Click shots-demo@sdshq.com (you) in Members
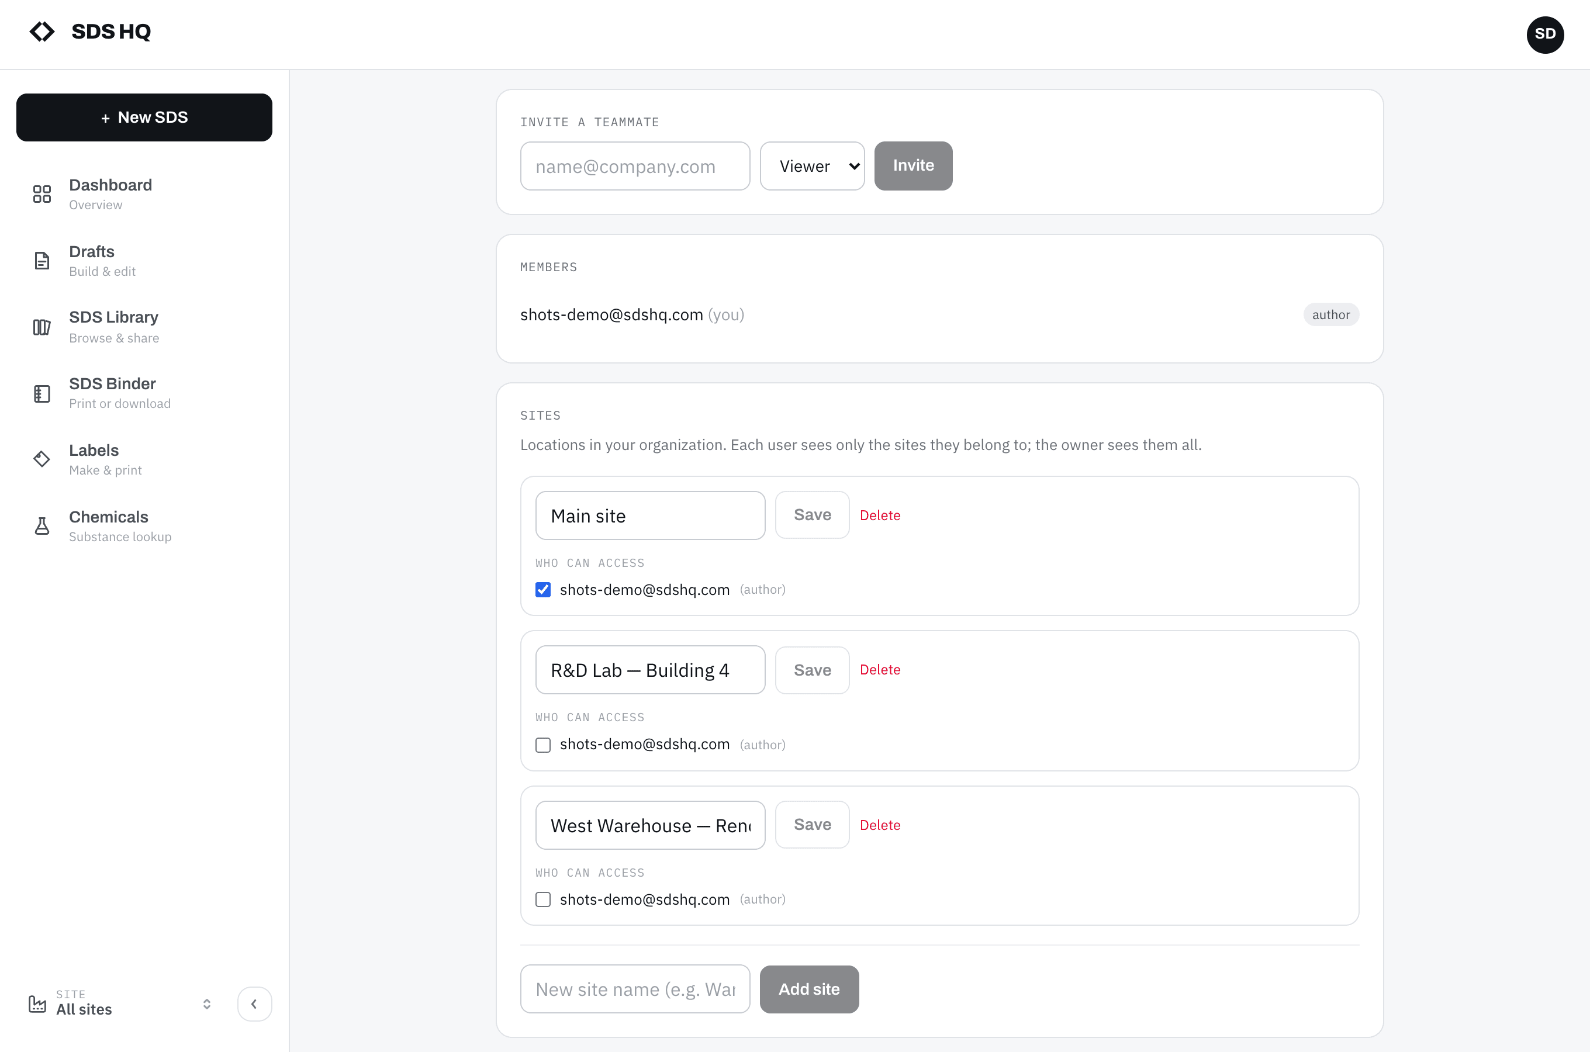The image size is (1590, 1052). [x=632, y=314]
